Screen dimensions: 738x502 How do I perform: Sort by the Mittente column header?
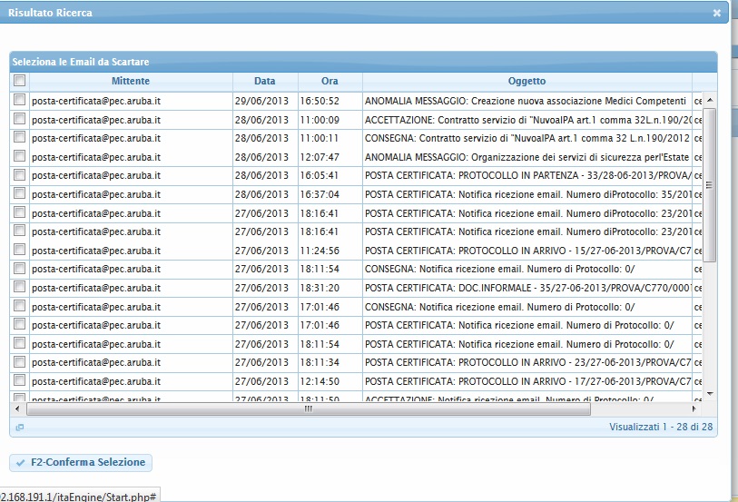(131, 82)
